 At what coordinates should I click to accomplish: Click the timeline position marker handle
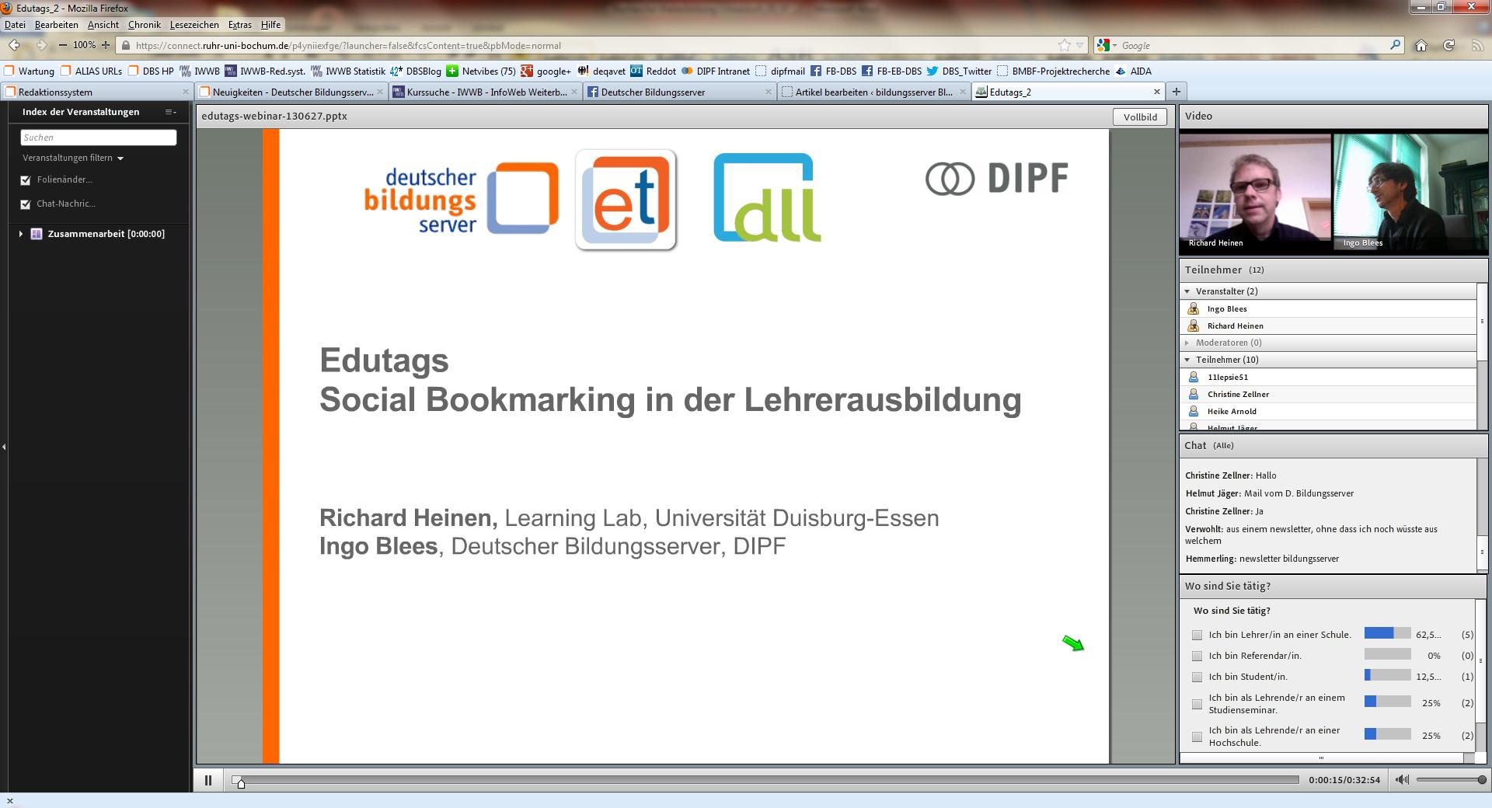pyautogui.click(x=241, y=783)
